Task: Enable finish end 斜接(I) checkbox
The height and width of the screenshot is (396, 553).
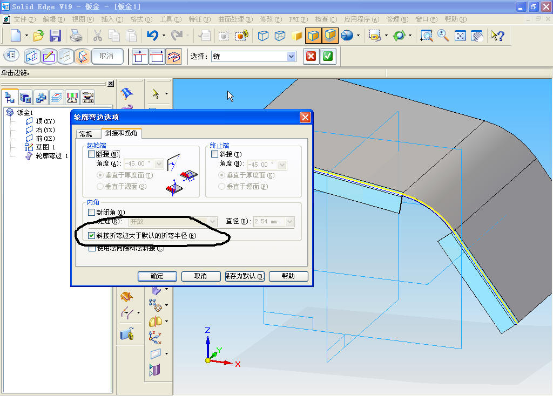Action: [x=214, y=154]
